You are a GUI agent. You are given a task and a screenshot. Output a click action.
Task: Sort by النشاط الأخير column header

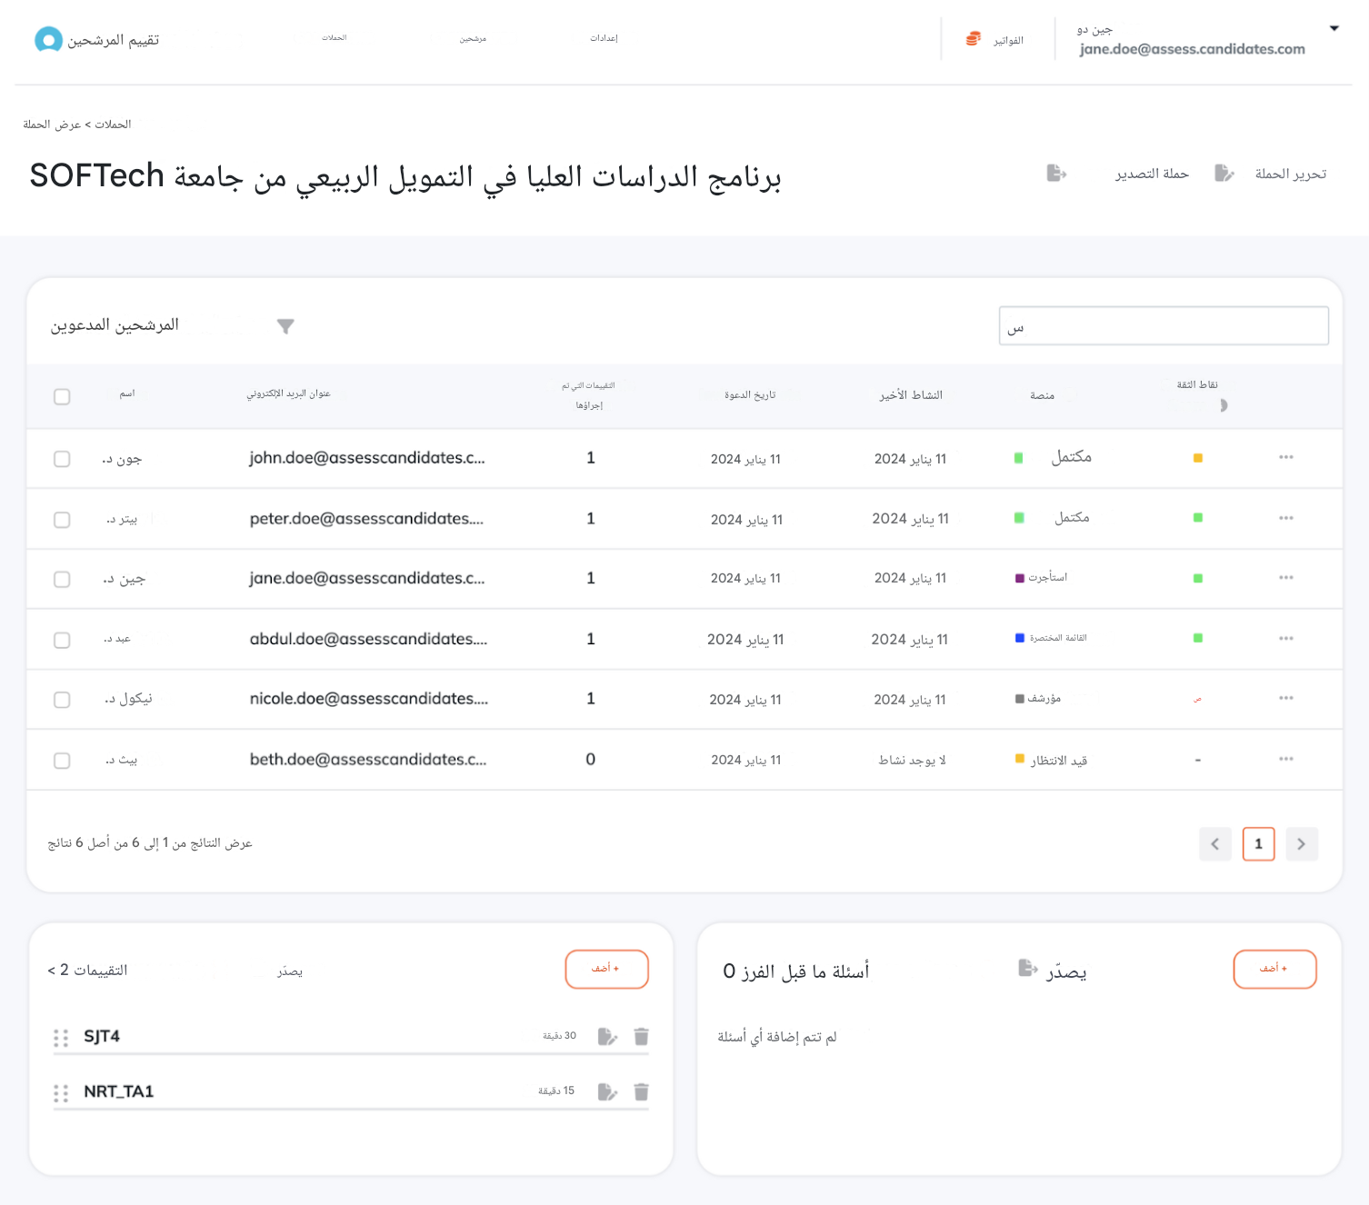click(x=911, y=395)
